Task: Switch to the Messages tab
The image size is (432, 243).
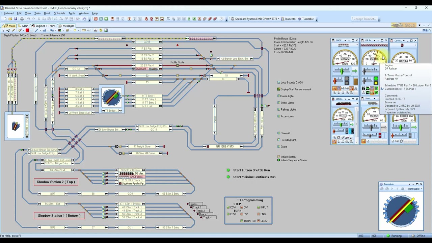Action: (x=66, y=26)
